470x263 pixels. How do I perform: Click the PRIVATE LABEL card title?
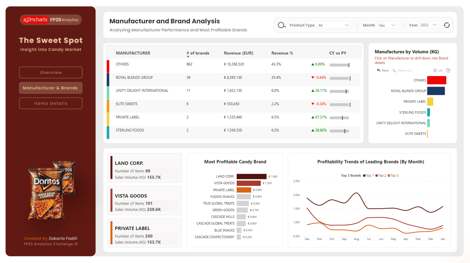(x=132, y=228)
